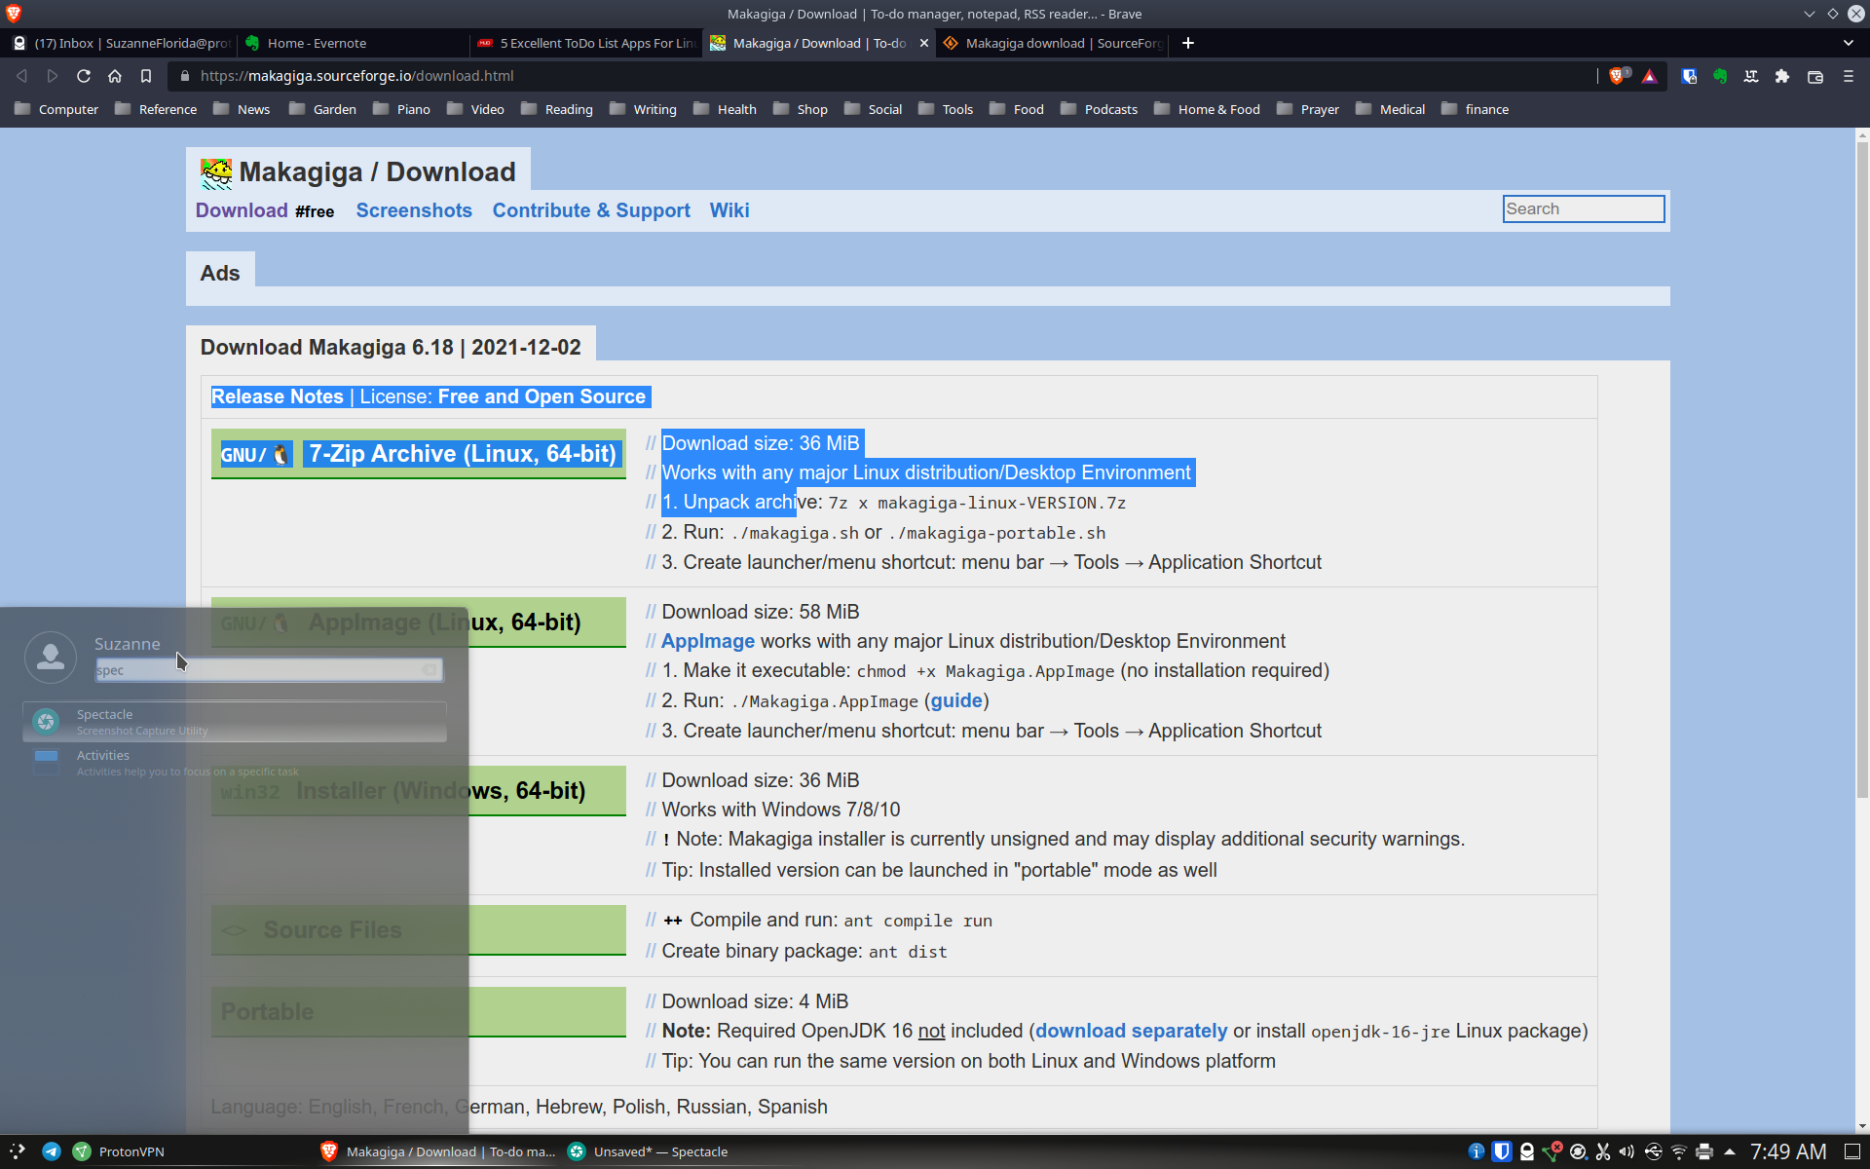Switch to the Inbox SuzanneFlorida tab

(120, 43)
